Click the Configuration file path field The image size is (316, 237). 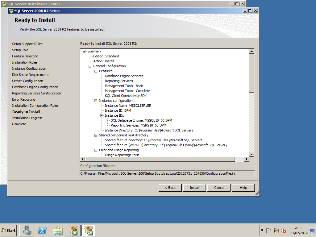[x=167, y=173]
